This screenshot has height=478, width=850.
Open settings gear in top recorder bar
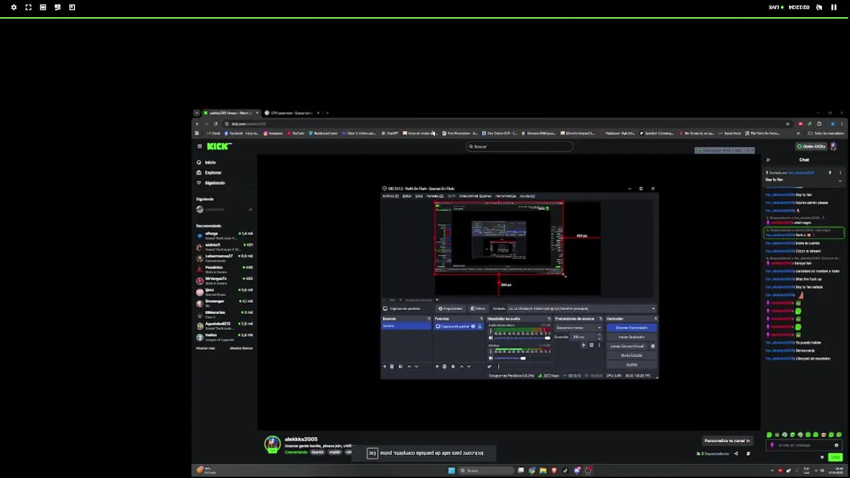pyautogui.click(x=14, y=7)
